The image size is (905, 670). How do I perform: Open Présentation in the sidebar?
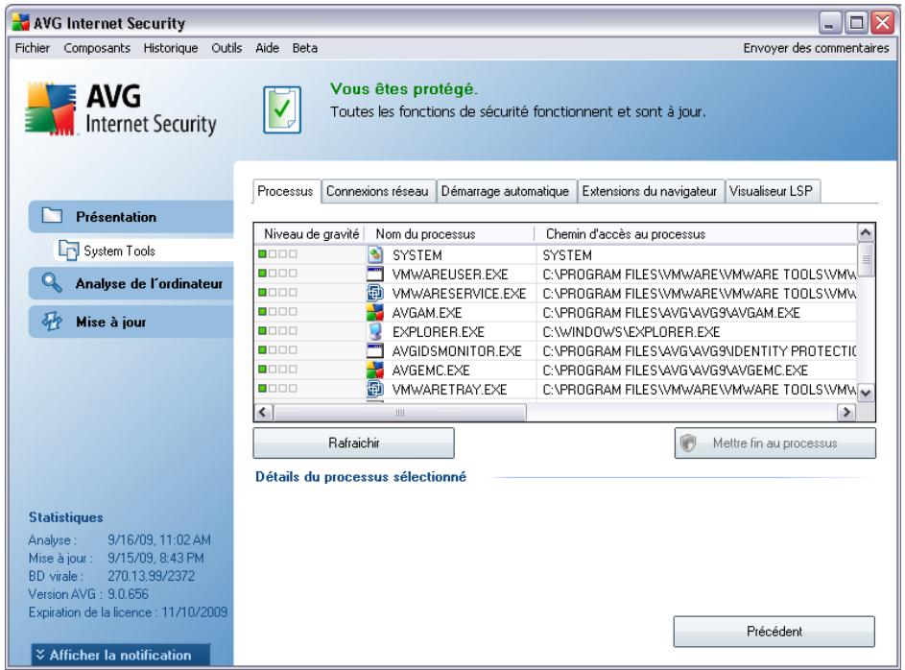pos(131,216)
